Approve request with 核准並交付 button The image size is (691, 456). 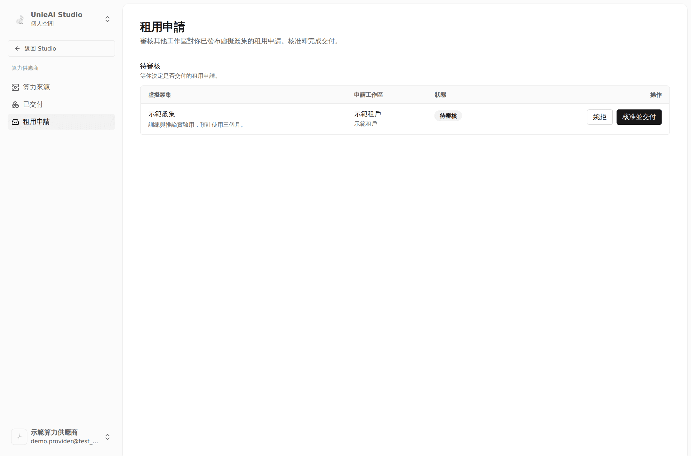639,117
